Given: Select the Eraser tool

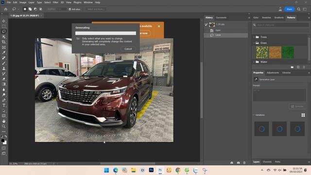Looking at the screenshot, I should tap(4, 79).
